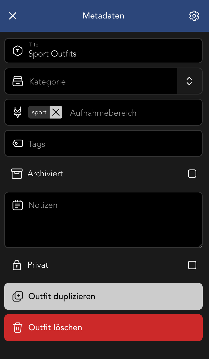The height and width of the screenshot is (359, 209).
Task: Click the bikini Aufnahmebereich icon
Action: pos(18,112)
